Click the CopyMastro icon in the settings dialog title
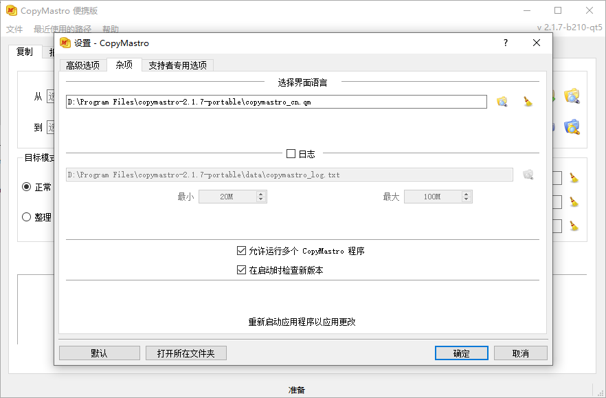Image resolution: width=606 pixels, height=398 pixels. [x=65, y=43]
